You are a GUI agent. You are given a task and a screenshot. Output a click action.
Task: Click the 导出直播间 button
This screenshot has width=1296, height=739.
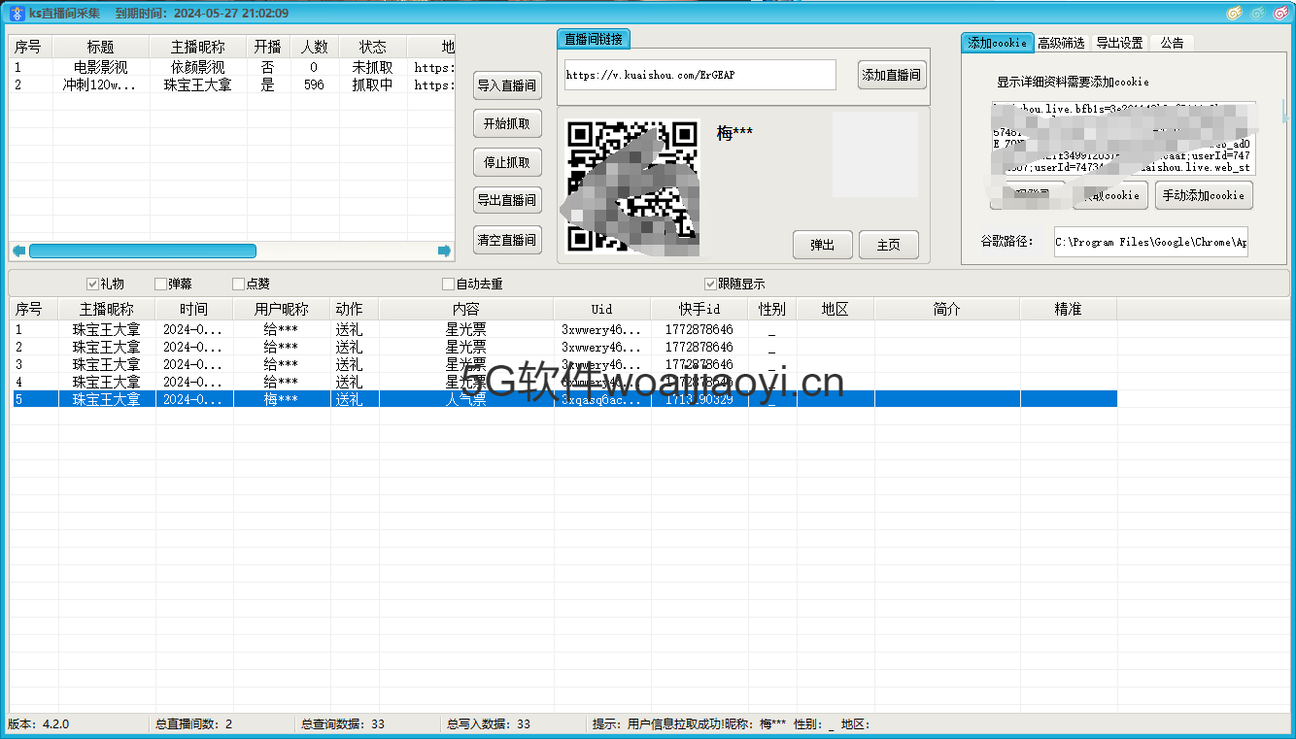pyautogui.click(x=507, y=200)
